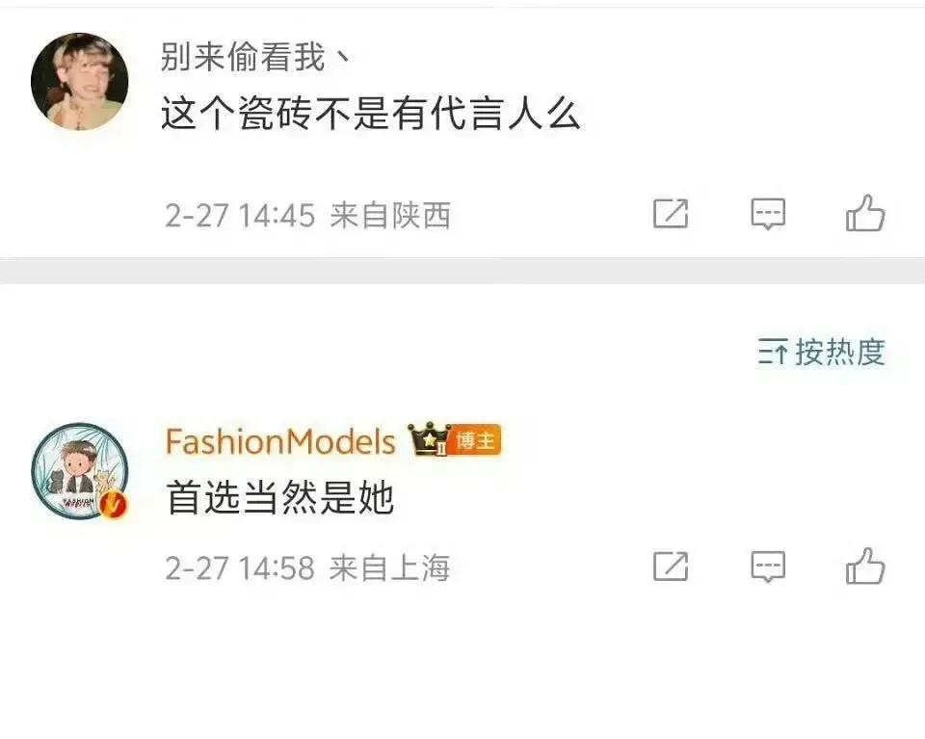Open reply box for FashionModels comment
Screen dimensions: 925x739
pos(768,567)
